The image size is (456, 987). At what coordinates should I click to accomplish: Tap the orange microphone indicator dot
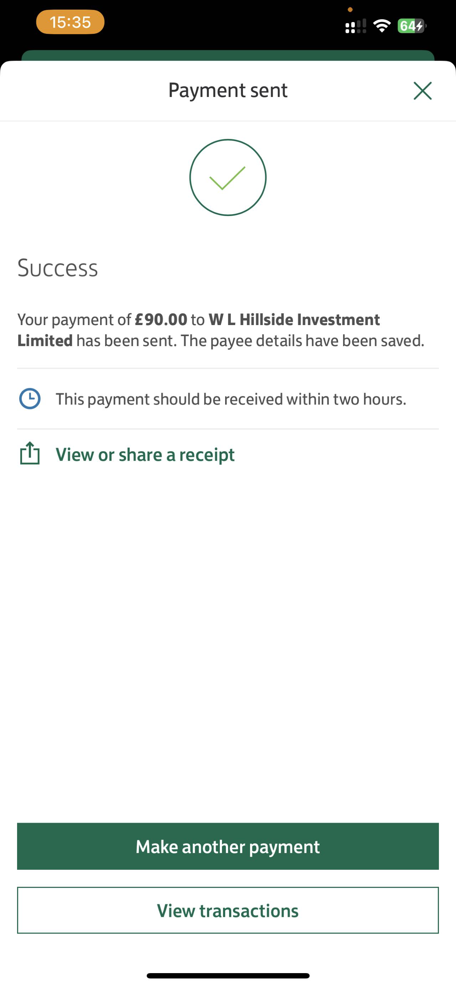350,10
